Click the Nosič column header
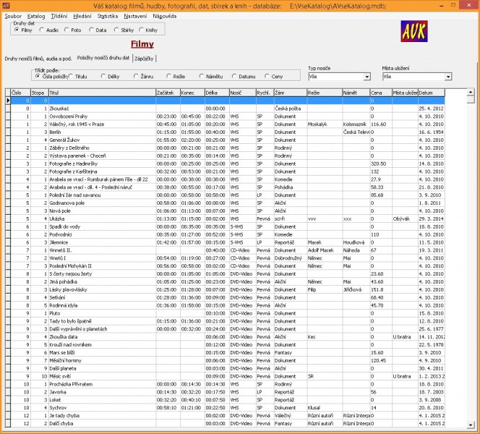Viewport: 480px width, 434px height. [x=242, y=93]
